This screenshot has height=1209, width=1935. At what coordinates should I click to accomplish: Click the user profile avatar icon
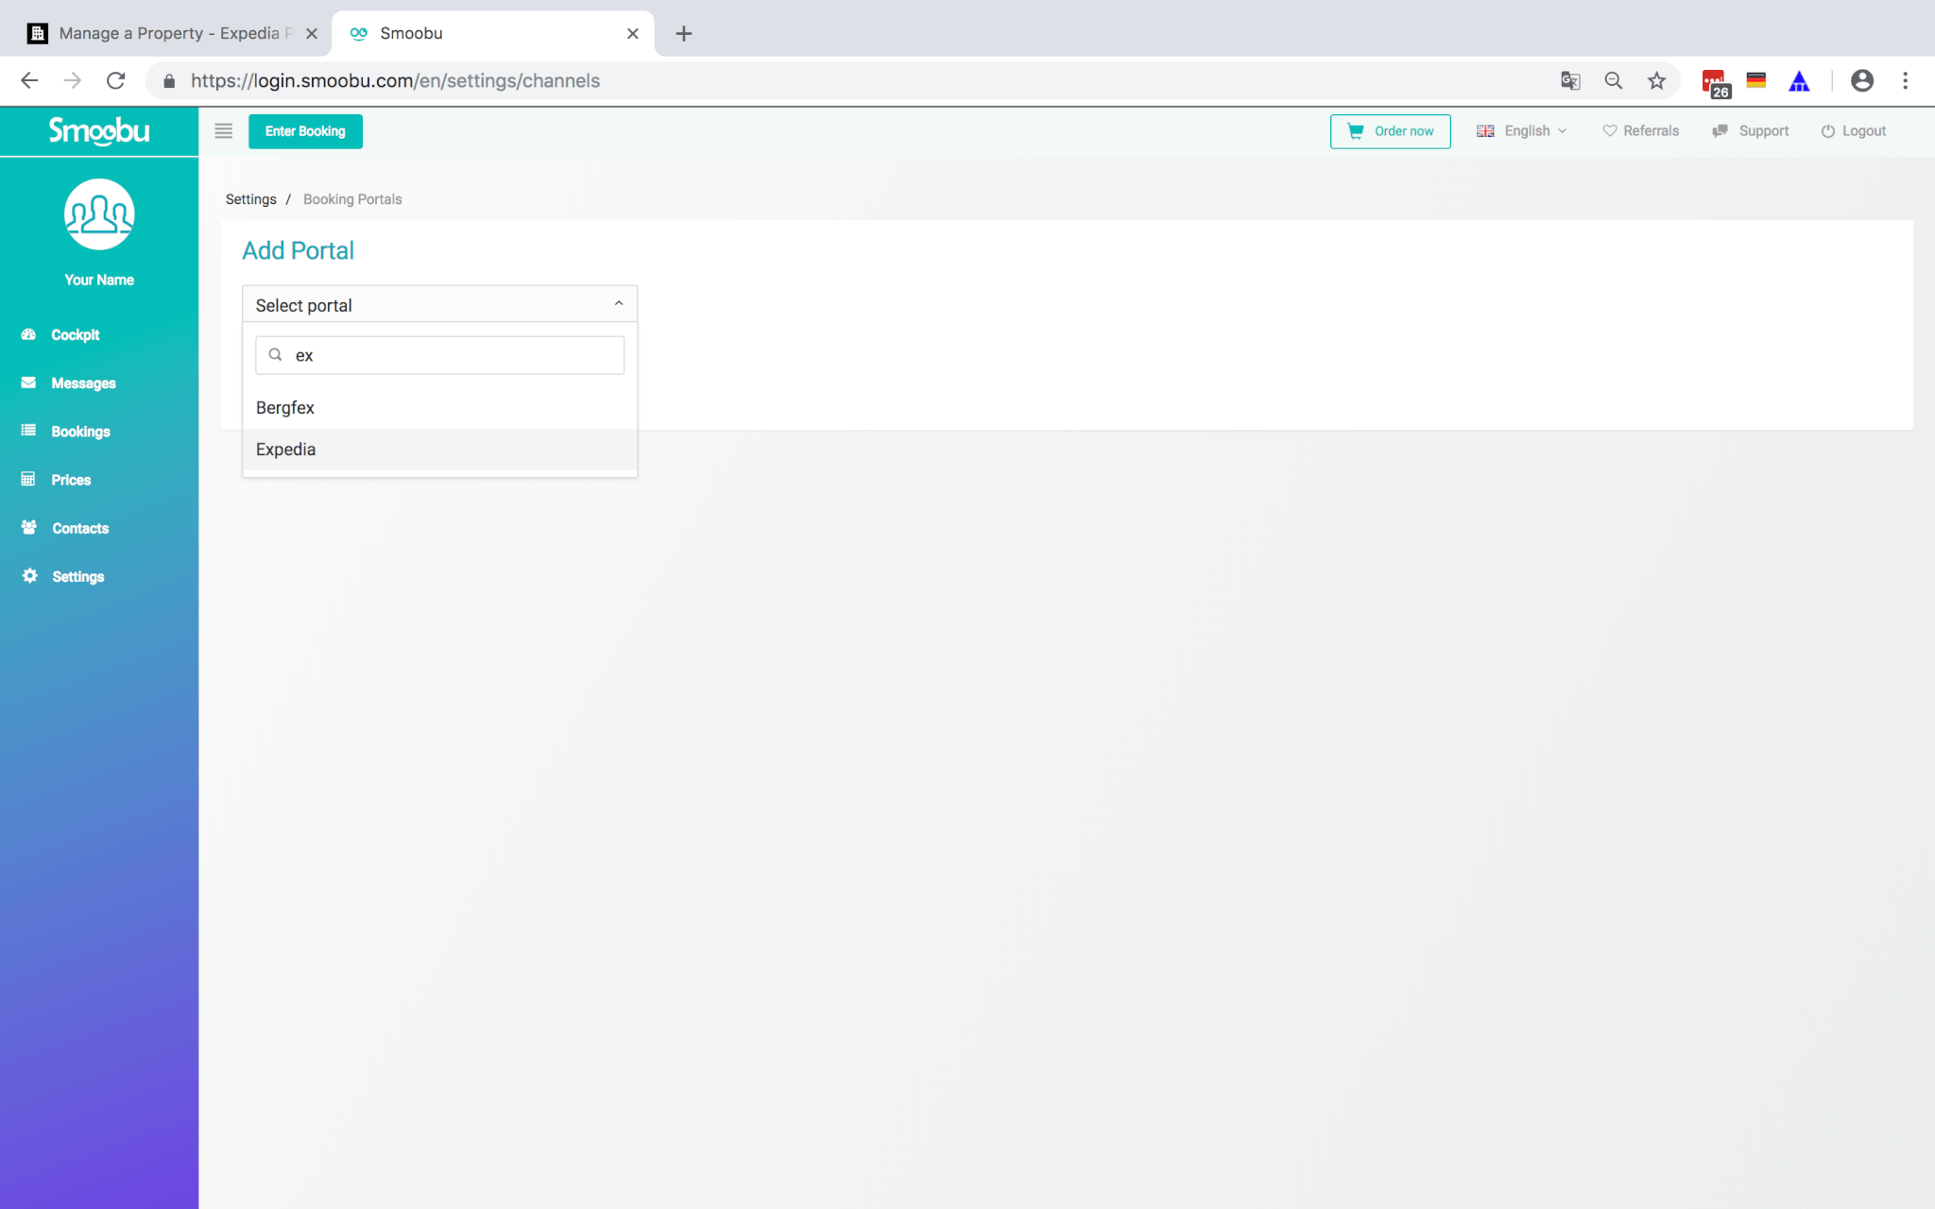[x=99, y=214]
